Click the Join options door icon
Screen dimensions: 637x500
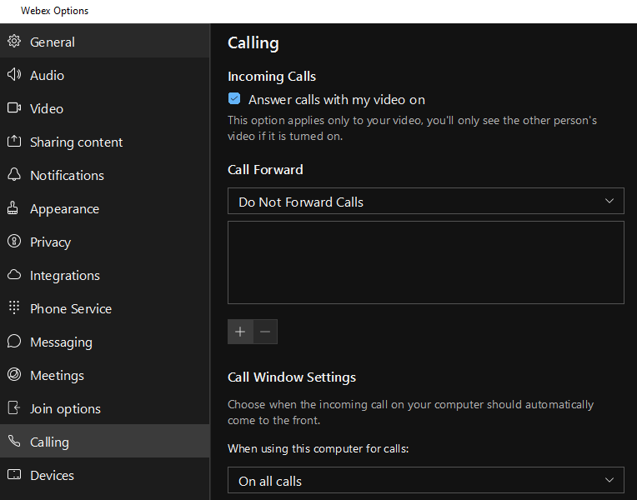[14, 407]
